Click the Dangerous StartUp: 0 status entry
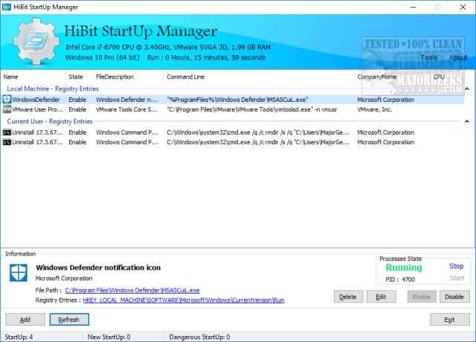Image resolution: width=476 pixels, height=342 pixels. tap(199, 337)
